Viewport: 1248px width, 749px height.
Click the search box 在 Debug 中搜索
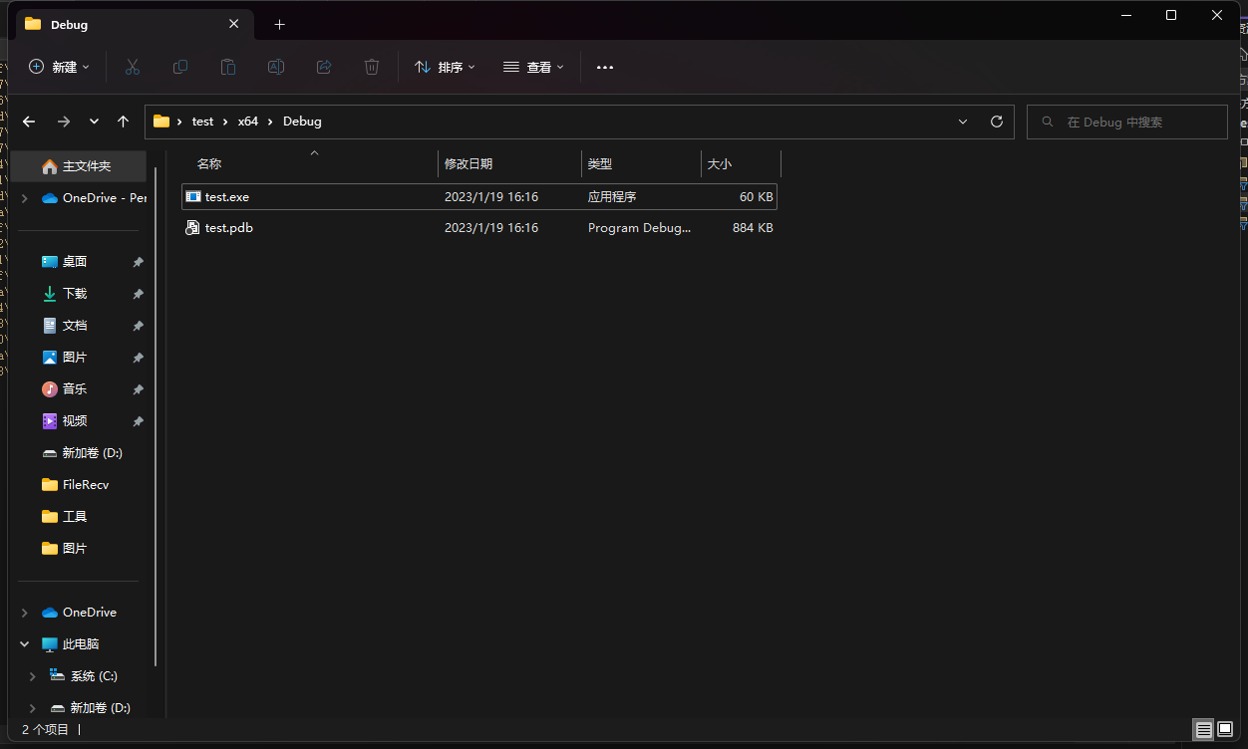coord(1126,122)
